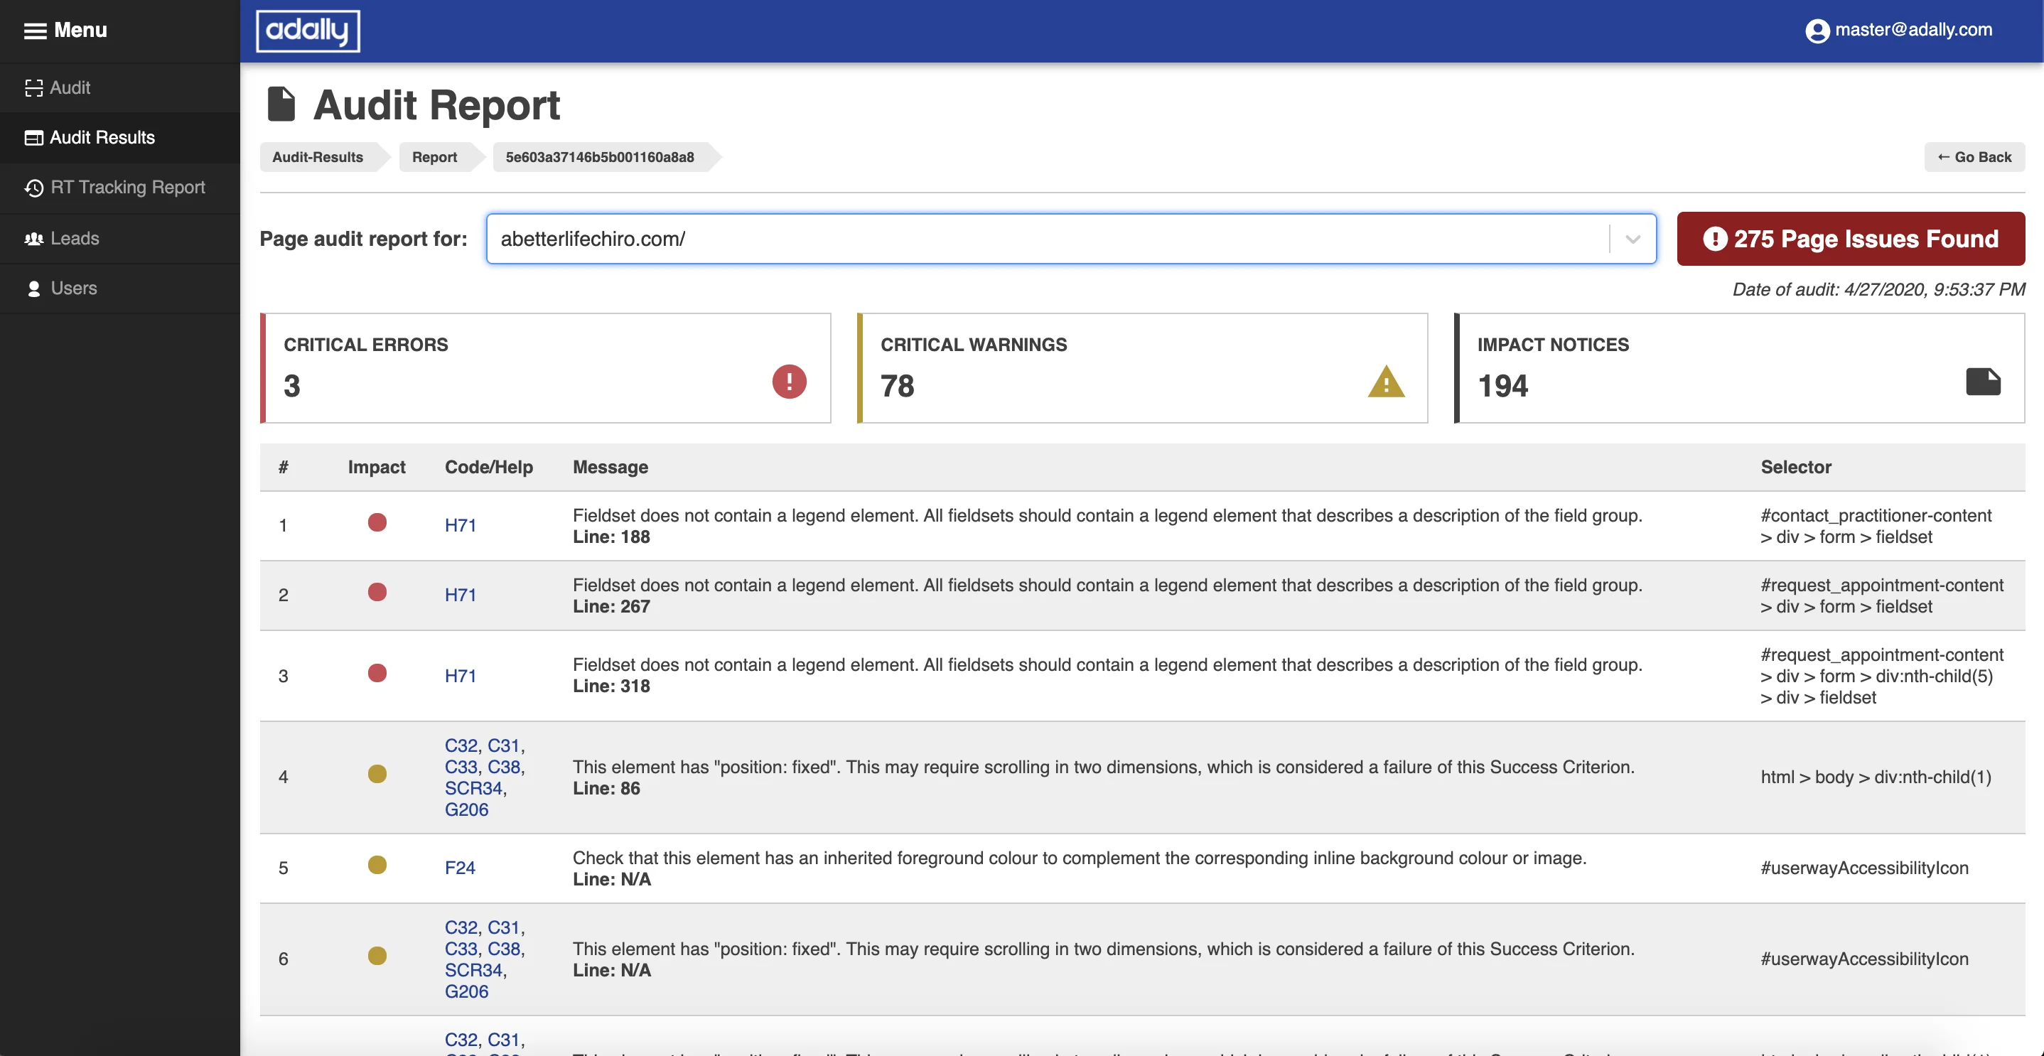Viewport: 2044px width, 1056px height.
Task: Click the yellow warning triangle icon
Action: point(1385,382)
